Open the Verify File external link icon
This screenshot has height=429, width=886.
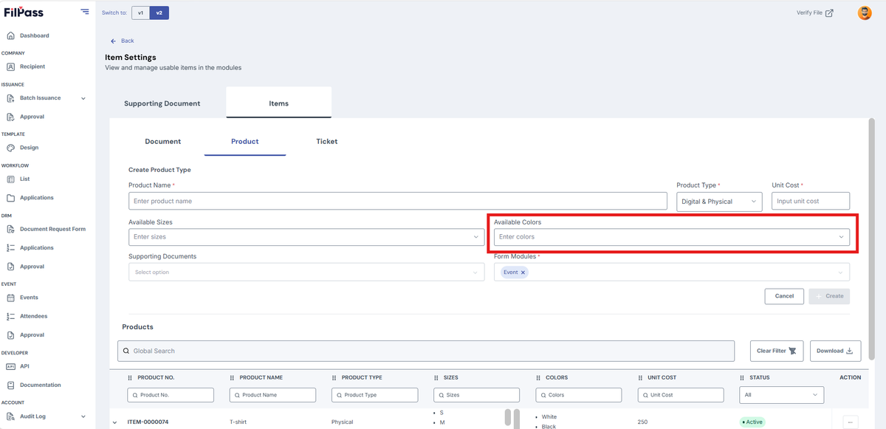tap(829, 13)
